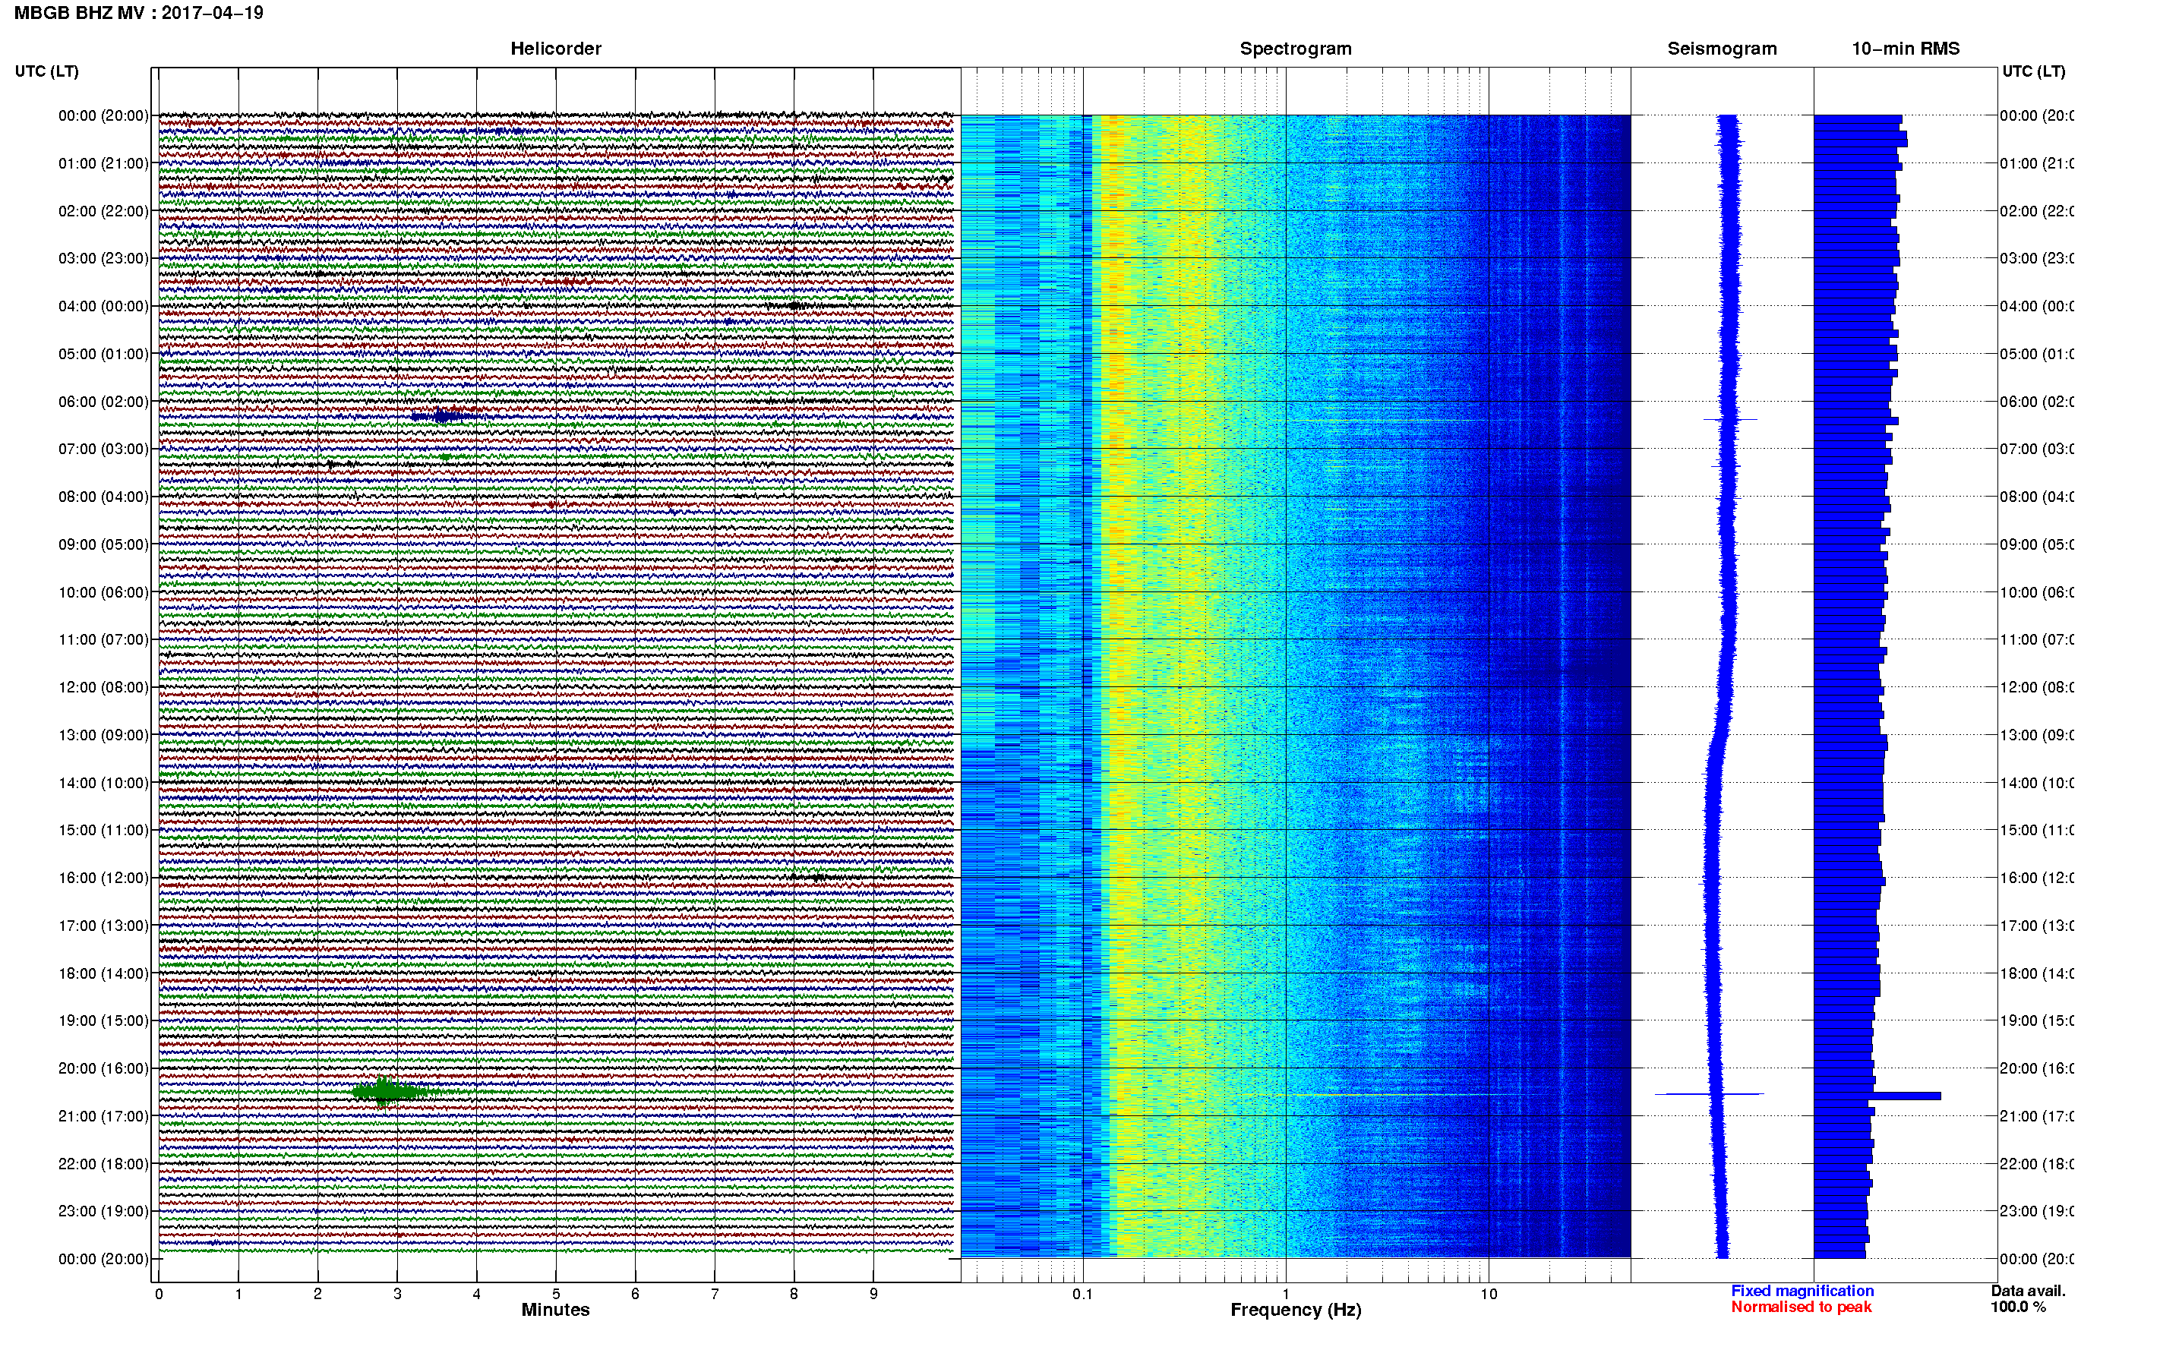Click the left '13:00 (09:00)' time label
Screen dimensions: 2160x1350
[103, 735]
